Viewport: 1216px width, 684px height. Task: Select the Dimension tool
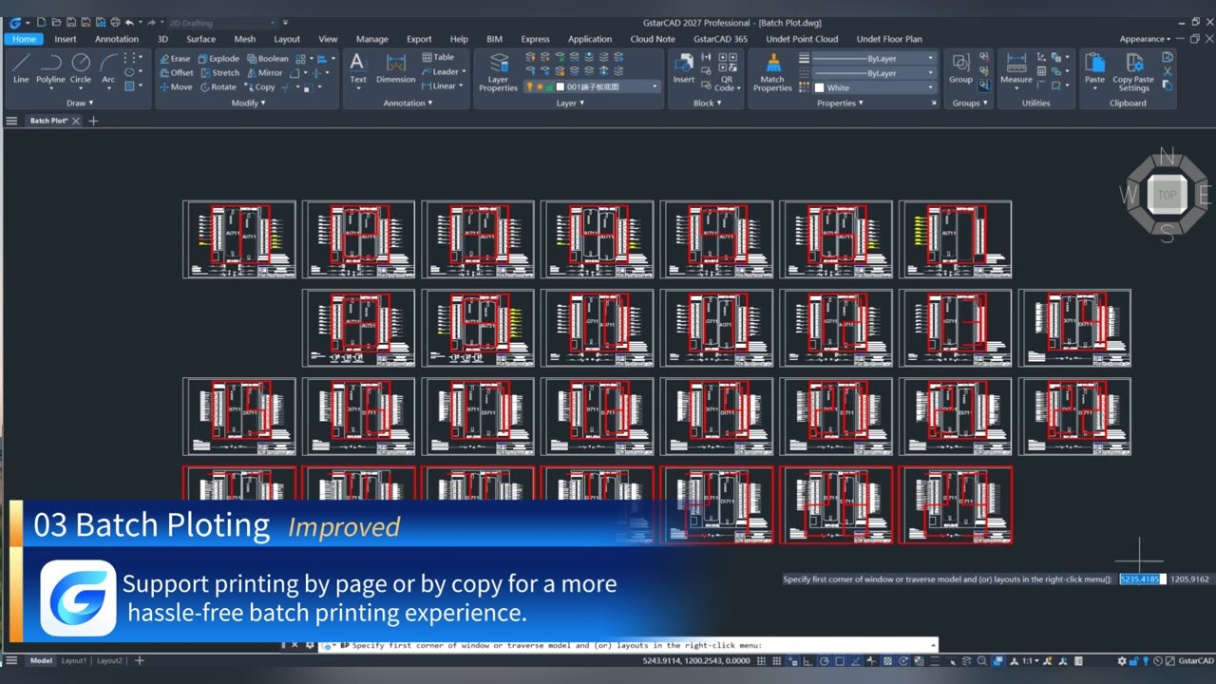click(x=396, y=68)
